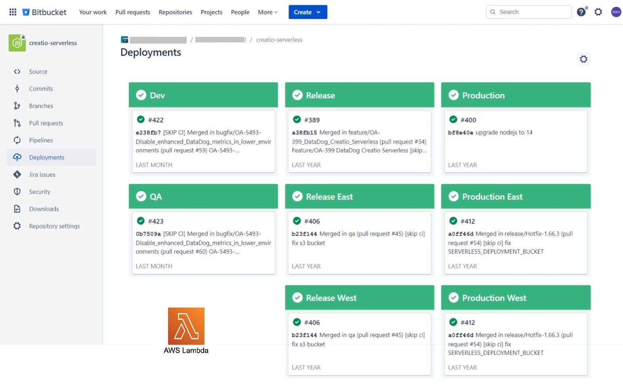Open the help question mark icon
Screen dimensions: 623x386
(581, 12)
